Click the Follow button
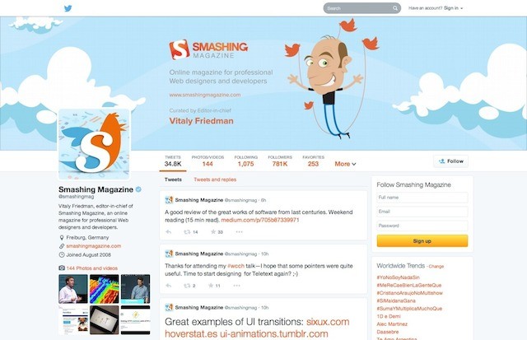The width and height of the screenshot is (527, 340). [451, 161]
